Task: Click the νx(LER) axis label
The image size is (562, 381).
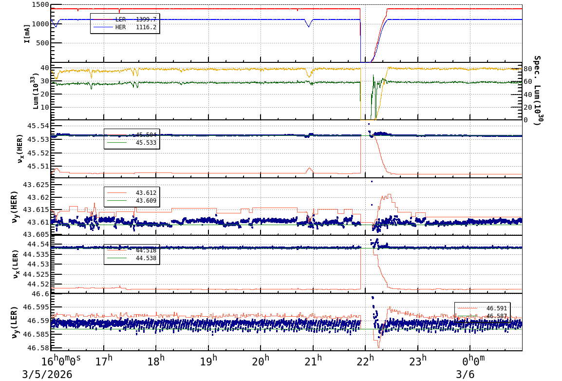Action: (x=15, y=264)
